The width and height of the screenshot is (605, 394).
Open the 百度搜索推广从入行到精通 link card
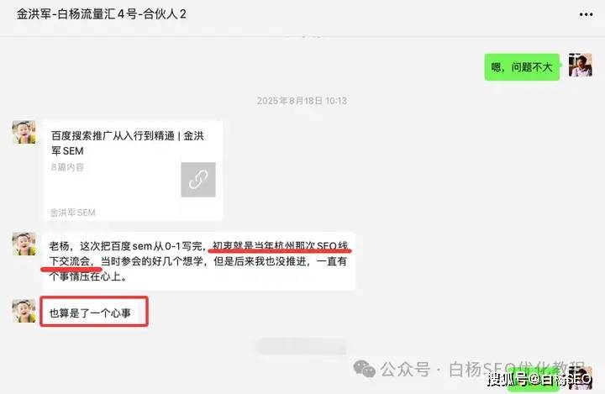coord(133,171)
